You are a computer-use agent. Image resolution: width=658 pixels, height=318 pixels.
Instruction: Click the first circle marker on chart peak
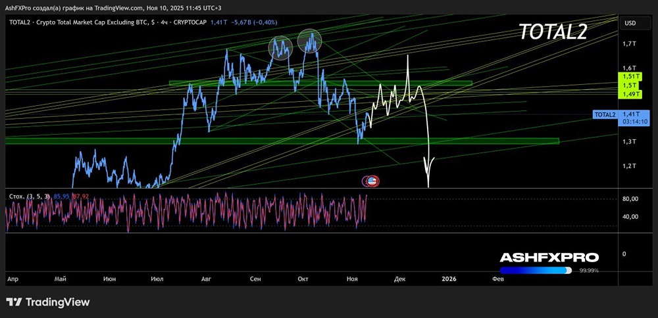(280, 47)
